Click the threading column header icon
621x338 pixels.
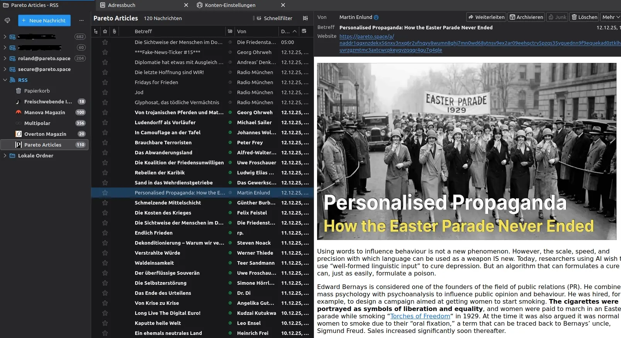[96, 31]
